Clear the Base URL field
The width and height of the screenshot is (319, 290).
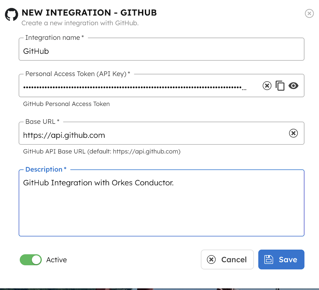point(293,133)
